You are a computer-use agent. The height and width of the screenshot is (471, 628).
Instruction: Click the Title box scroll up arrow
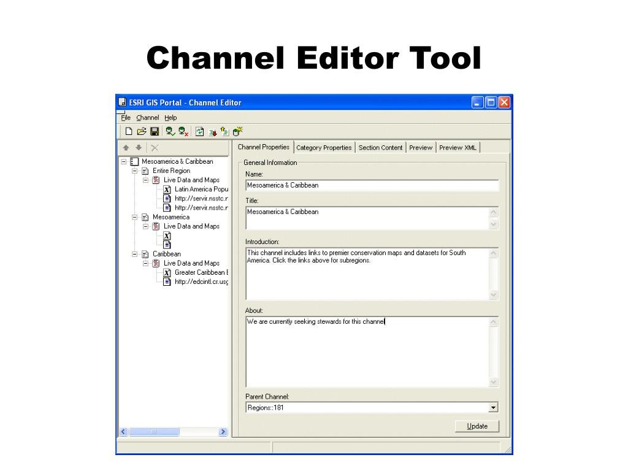click(x=494, y=212)
